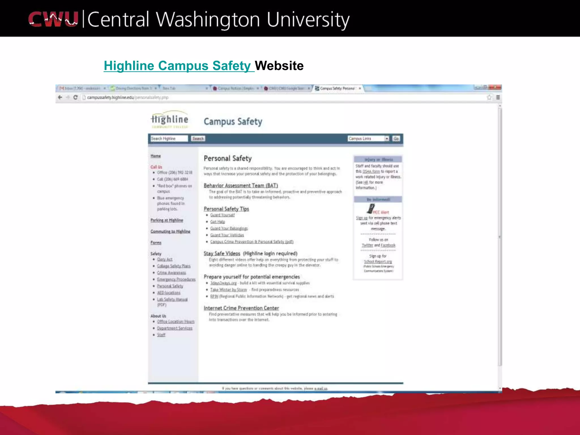Open Emergency Procedures link

coord(176,280)
